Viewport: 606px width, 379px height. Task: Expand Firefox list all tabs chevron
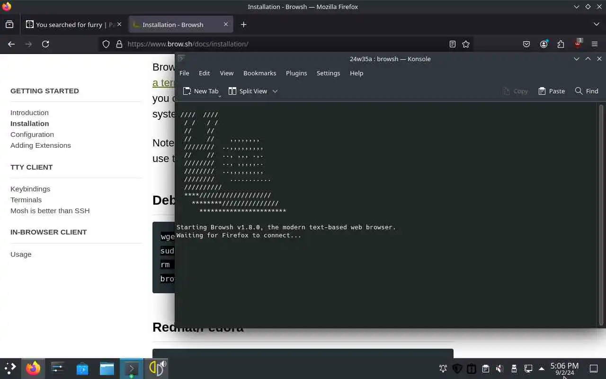596,25
